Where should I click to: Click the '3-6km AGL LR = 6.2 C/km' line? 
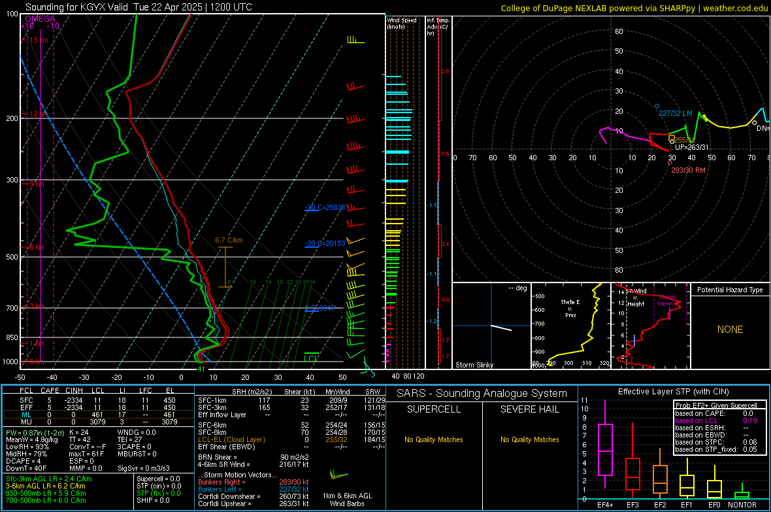tap(46, 486)
